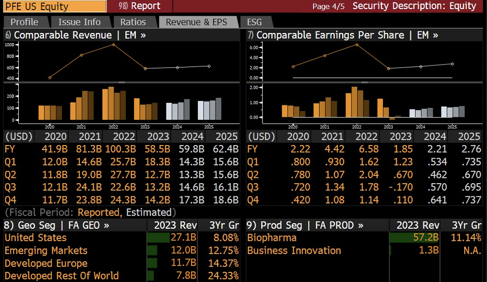Viewport: 487px width, 282px height.
Task: Select the Emerging Markets geo segment row
Action: coord(121,251)
